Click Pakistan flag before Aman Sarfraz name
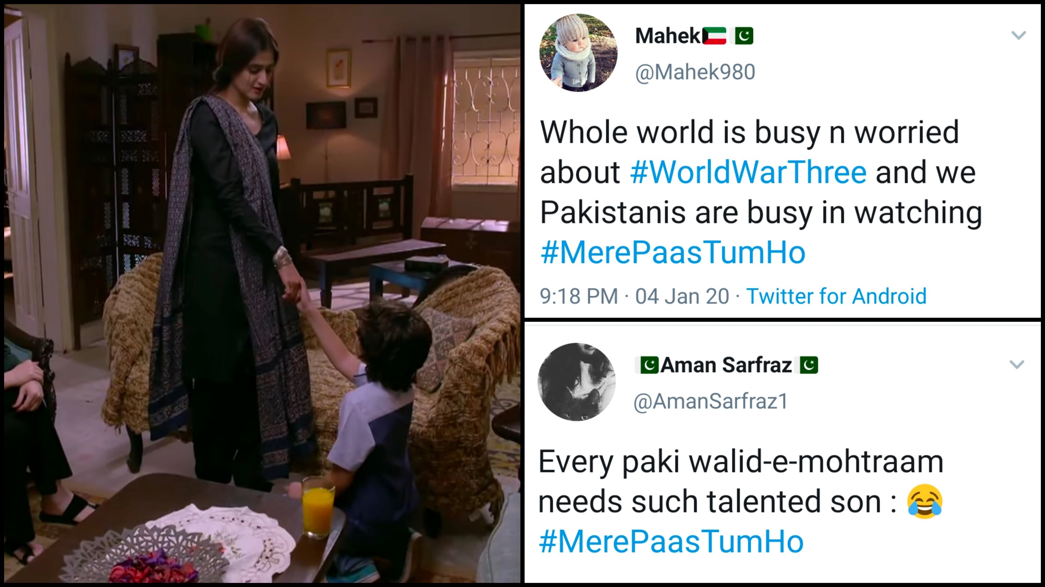1045x587 pixels. 649,365
